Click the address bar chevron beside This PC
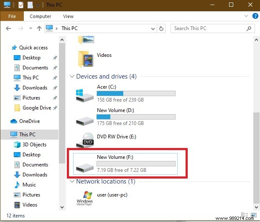Viewport: 260px width, 222px height. 56,28
